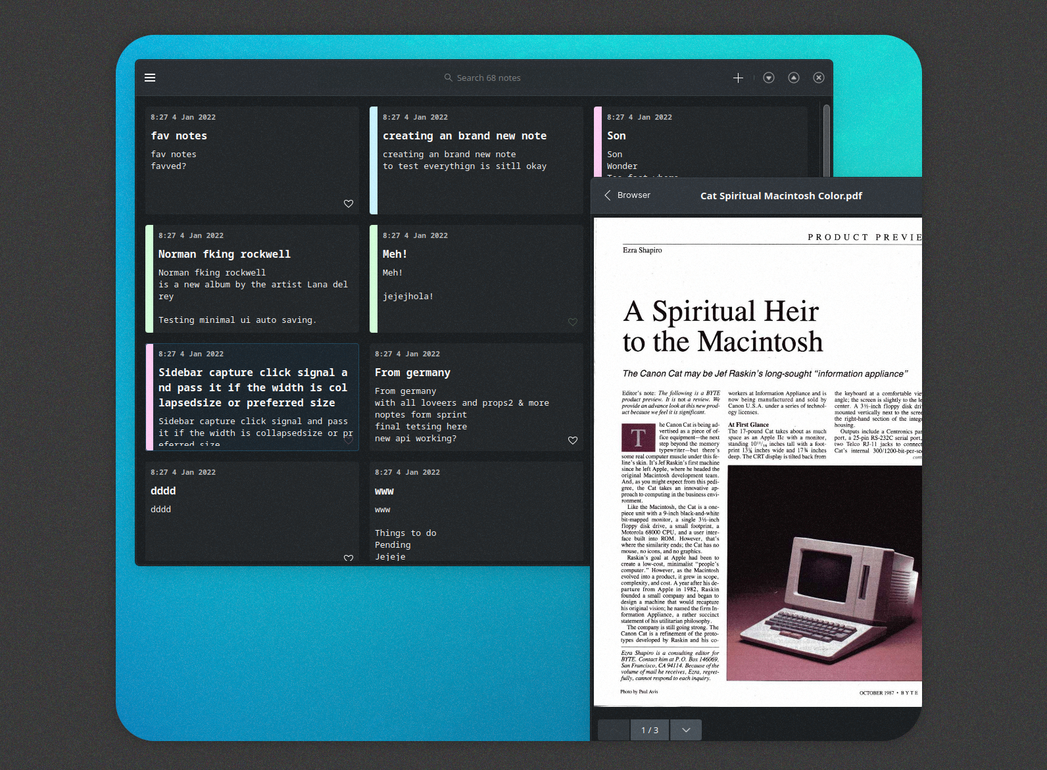Minimize notes window with down-arrow circle

(x=769, y=78)
